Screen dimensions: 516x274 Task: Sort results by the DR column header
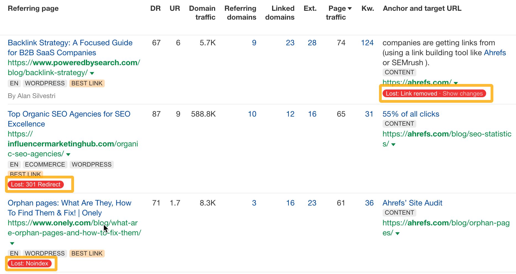point(156,8)
